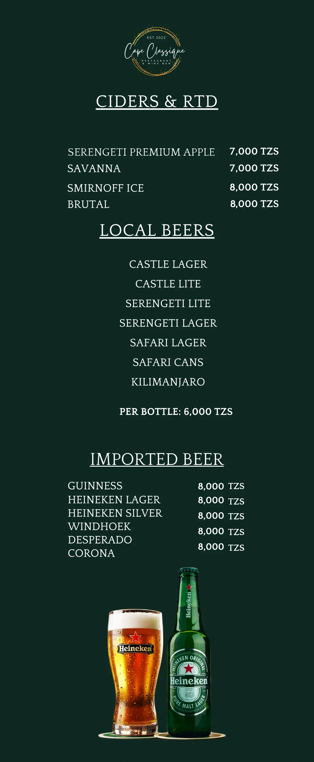Image resolution: width=314 pixels, height=762 pixels.
Task: Click the Corona beer entry
Action: click(91, 553)
